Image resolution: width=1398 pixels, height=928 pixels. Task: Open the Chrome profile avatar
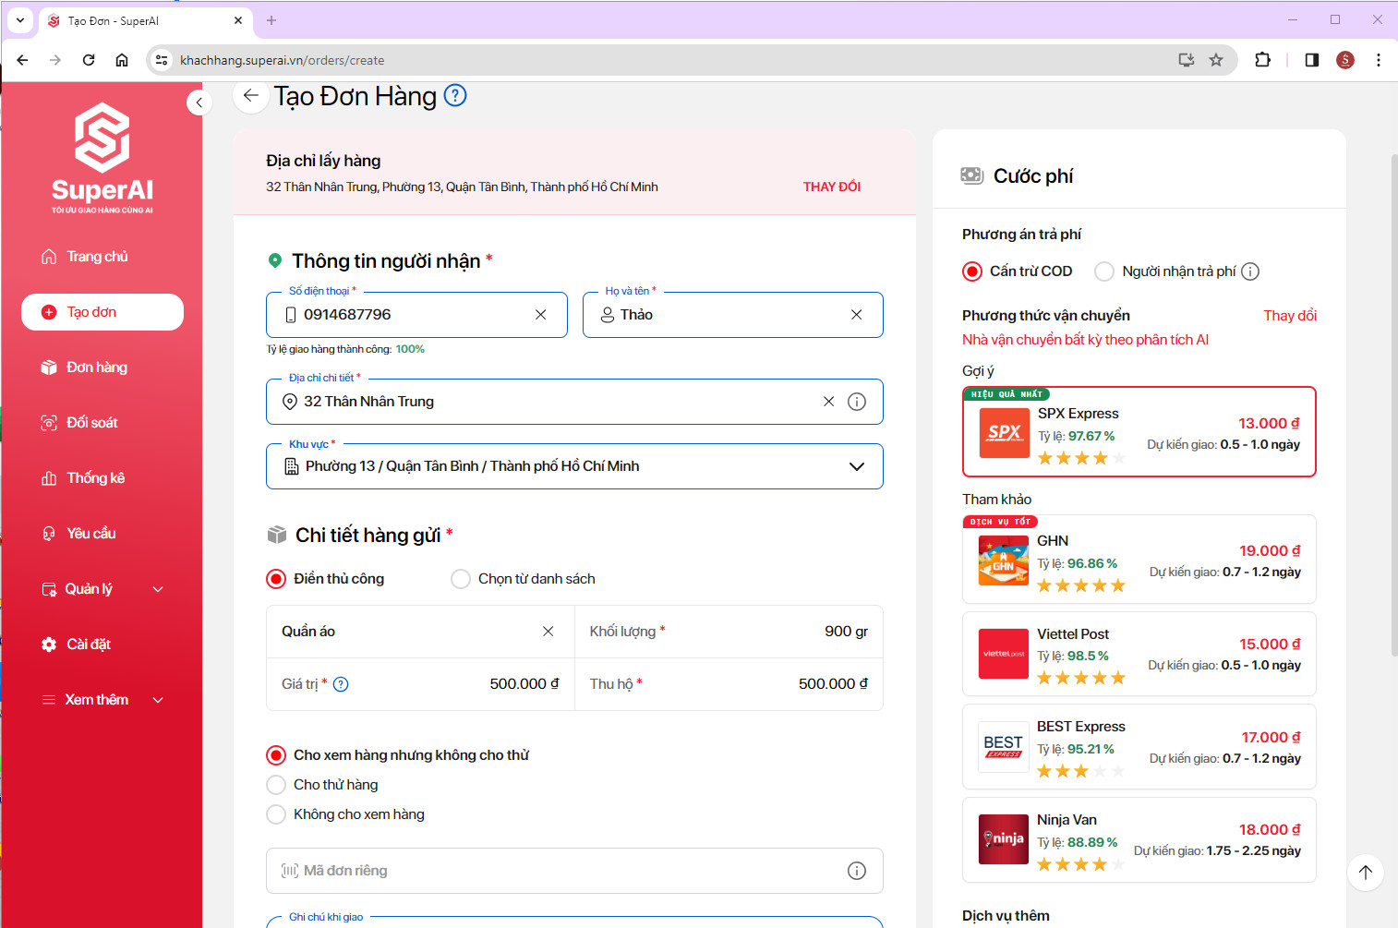click(x=1345, y=60)
